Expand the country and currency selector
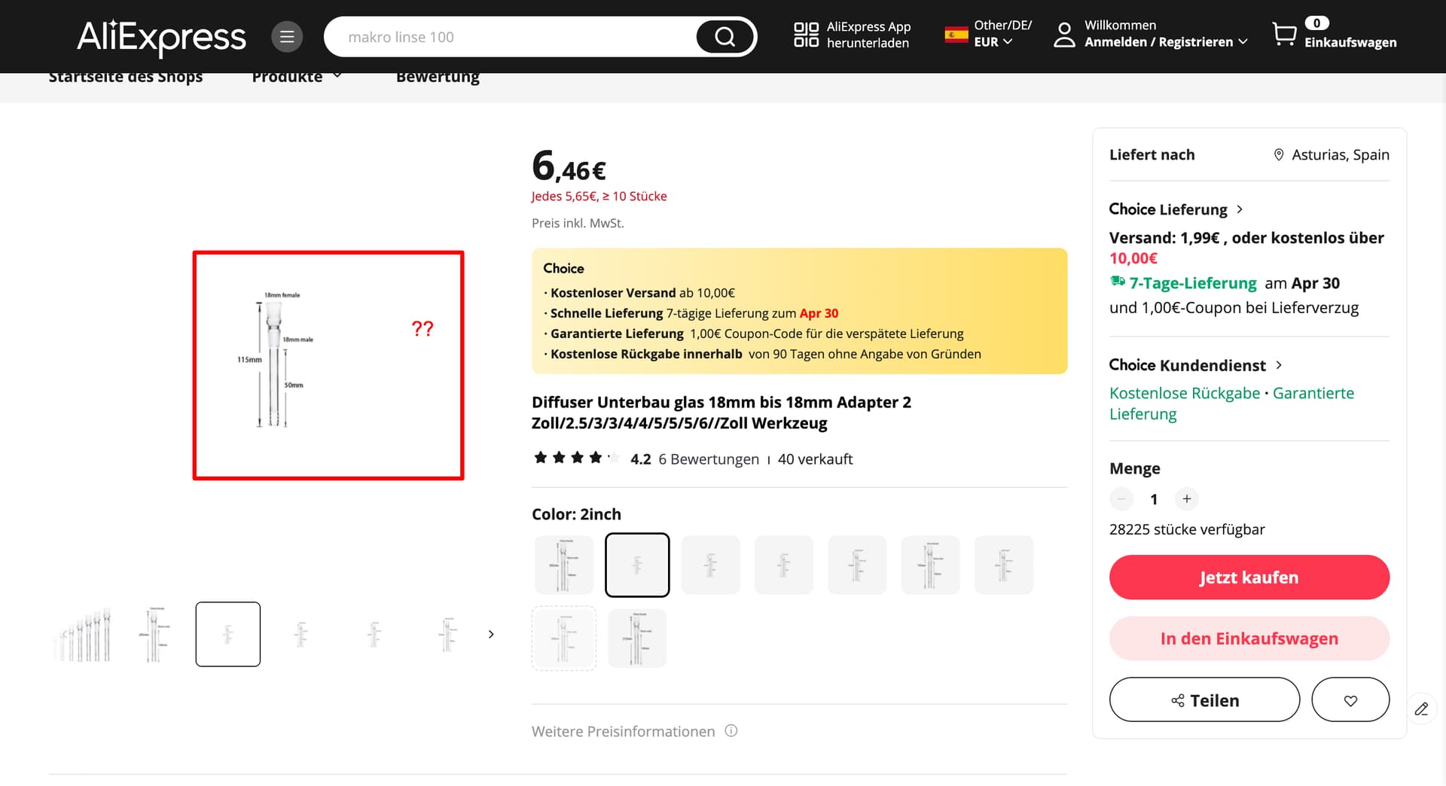 pos(988,35)
